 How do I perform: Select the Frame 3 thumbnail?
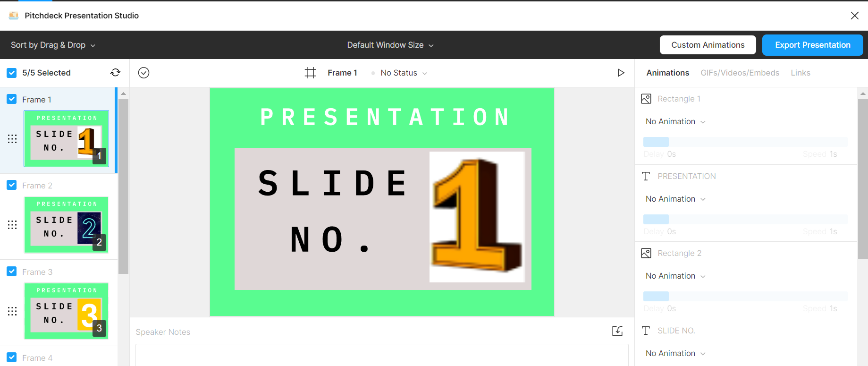click(66, 311)
